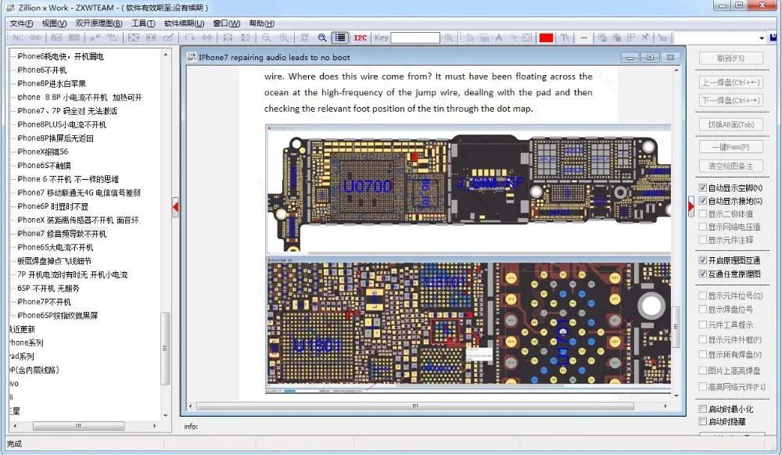The height and width of the screenshot is (455, 782).
Task: Click tree list scroll-up arrow
Action: tap(165, 54)
